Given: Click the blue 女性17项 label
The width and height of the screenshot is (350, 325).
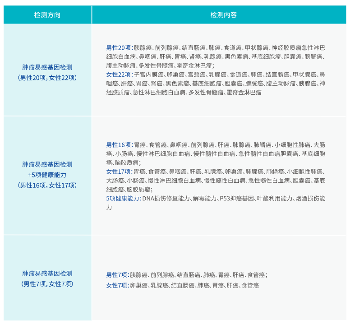Looking at the screenshot, I should coord(118,172).
